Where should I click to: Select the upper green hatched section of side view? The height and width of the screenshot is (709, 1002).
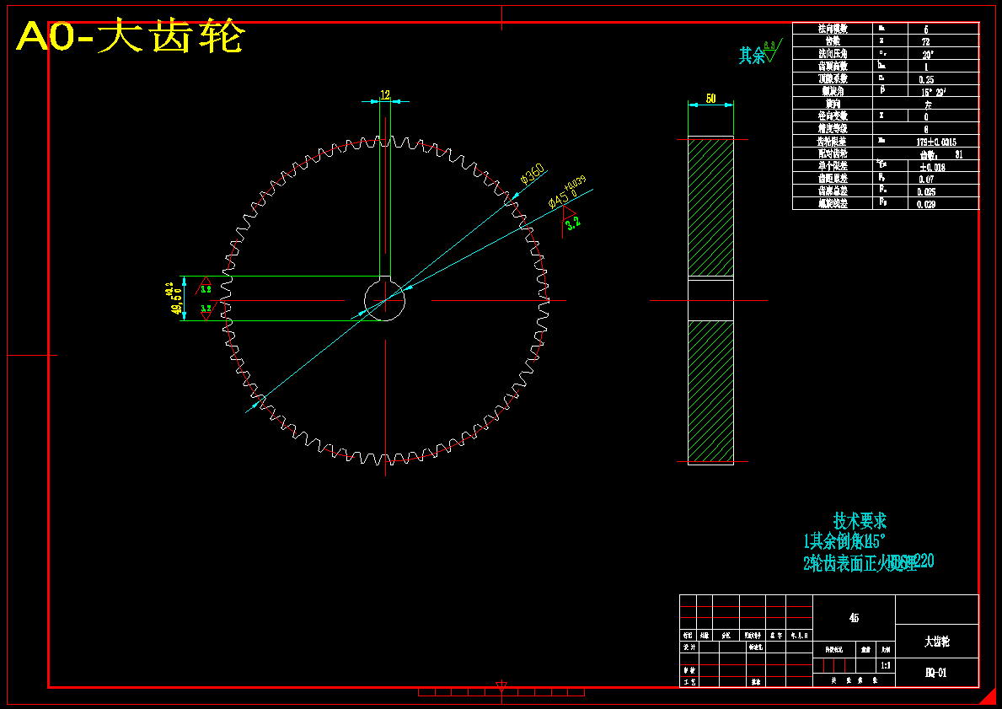pos(710,207)
